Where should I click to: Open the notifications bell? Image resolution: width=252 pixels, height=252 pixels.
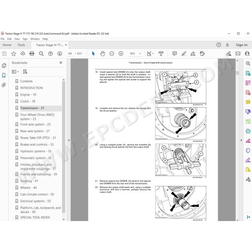click(227, 45)
